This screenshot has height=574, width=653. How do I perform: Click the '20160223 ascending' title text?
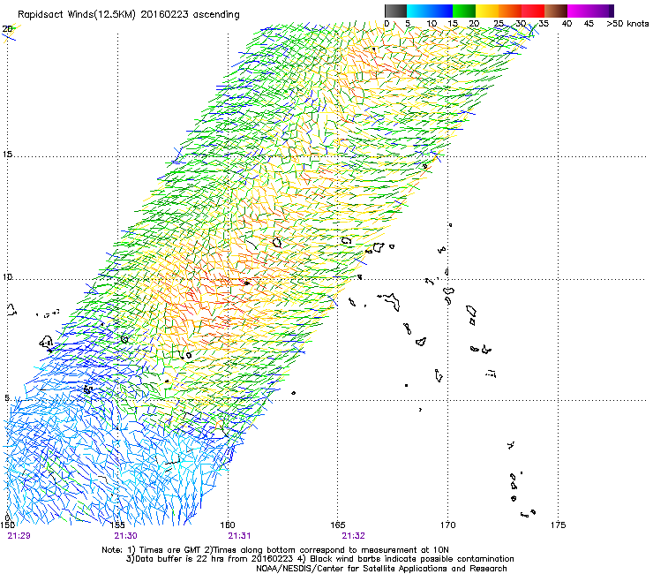pos(190,15)
